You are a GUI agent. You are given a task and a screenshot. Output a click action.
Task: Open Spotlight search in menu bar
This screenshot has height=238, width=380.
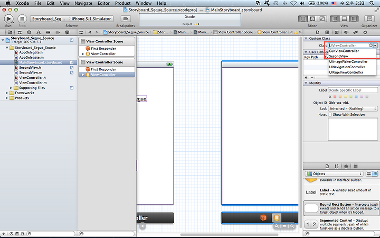point(372,3)
